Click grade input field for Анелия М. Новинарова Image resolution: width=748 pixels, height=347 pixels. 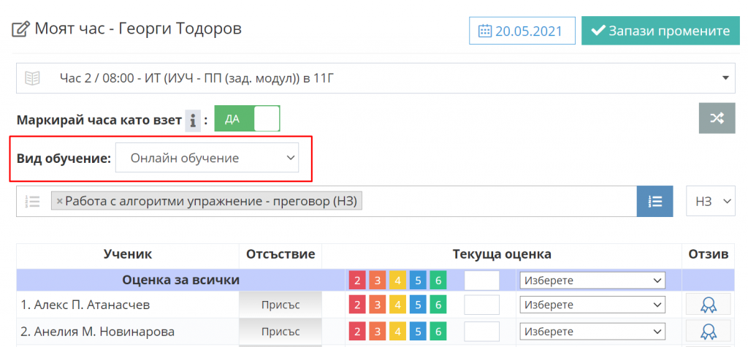click(482, 332)
